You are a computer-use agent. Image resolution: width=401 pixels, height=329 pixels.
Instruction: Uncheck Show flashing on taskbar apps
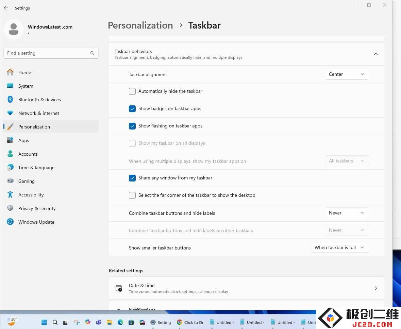click(x=132, y=126)
